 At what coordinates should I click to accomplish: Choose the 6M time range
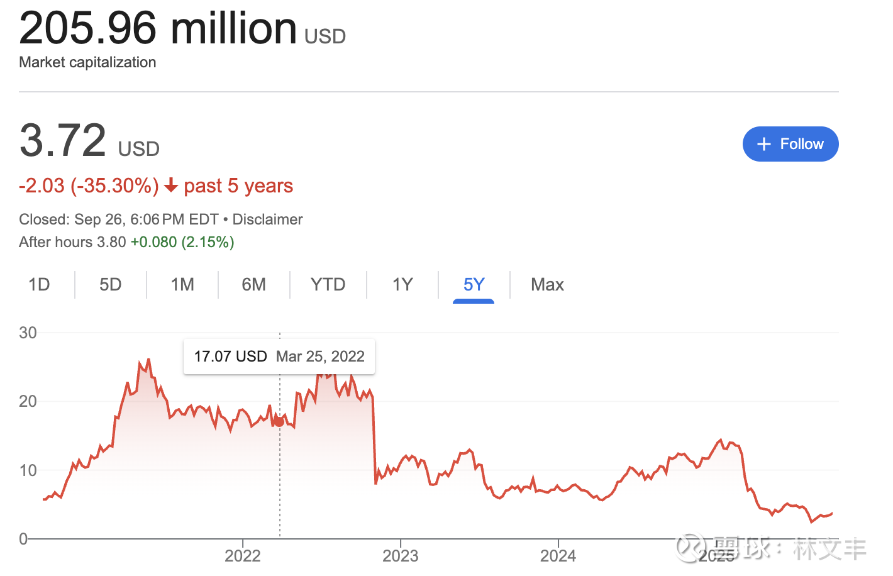(x=253, y=285)
